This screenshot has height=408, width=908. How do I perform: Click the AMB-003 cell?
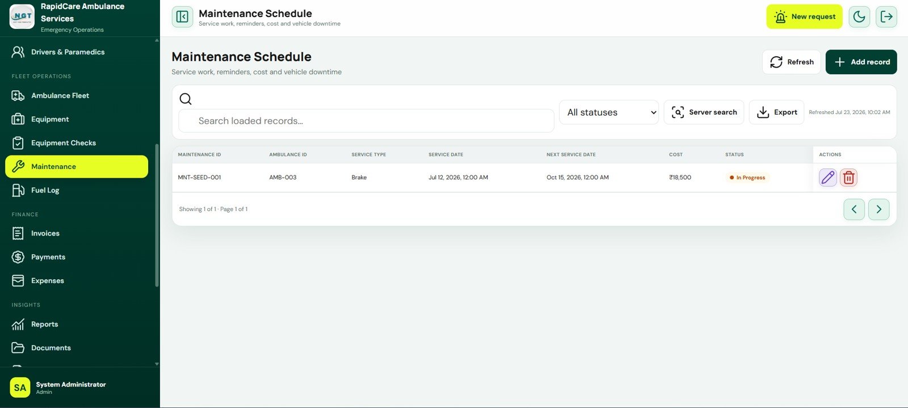point(283,178)
